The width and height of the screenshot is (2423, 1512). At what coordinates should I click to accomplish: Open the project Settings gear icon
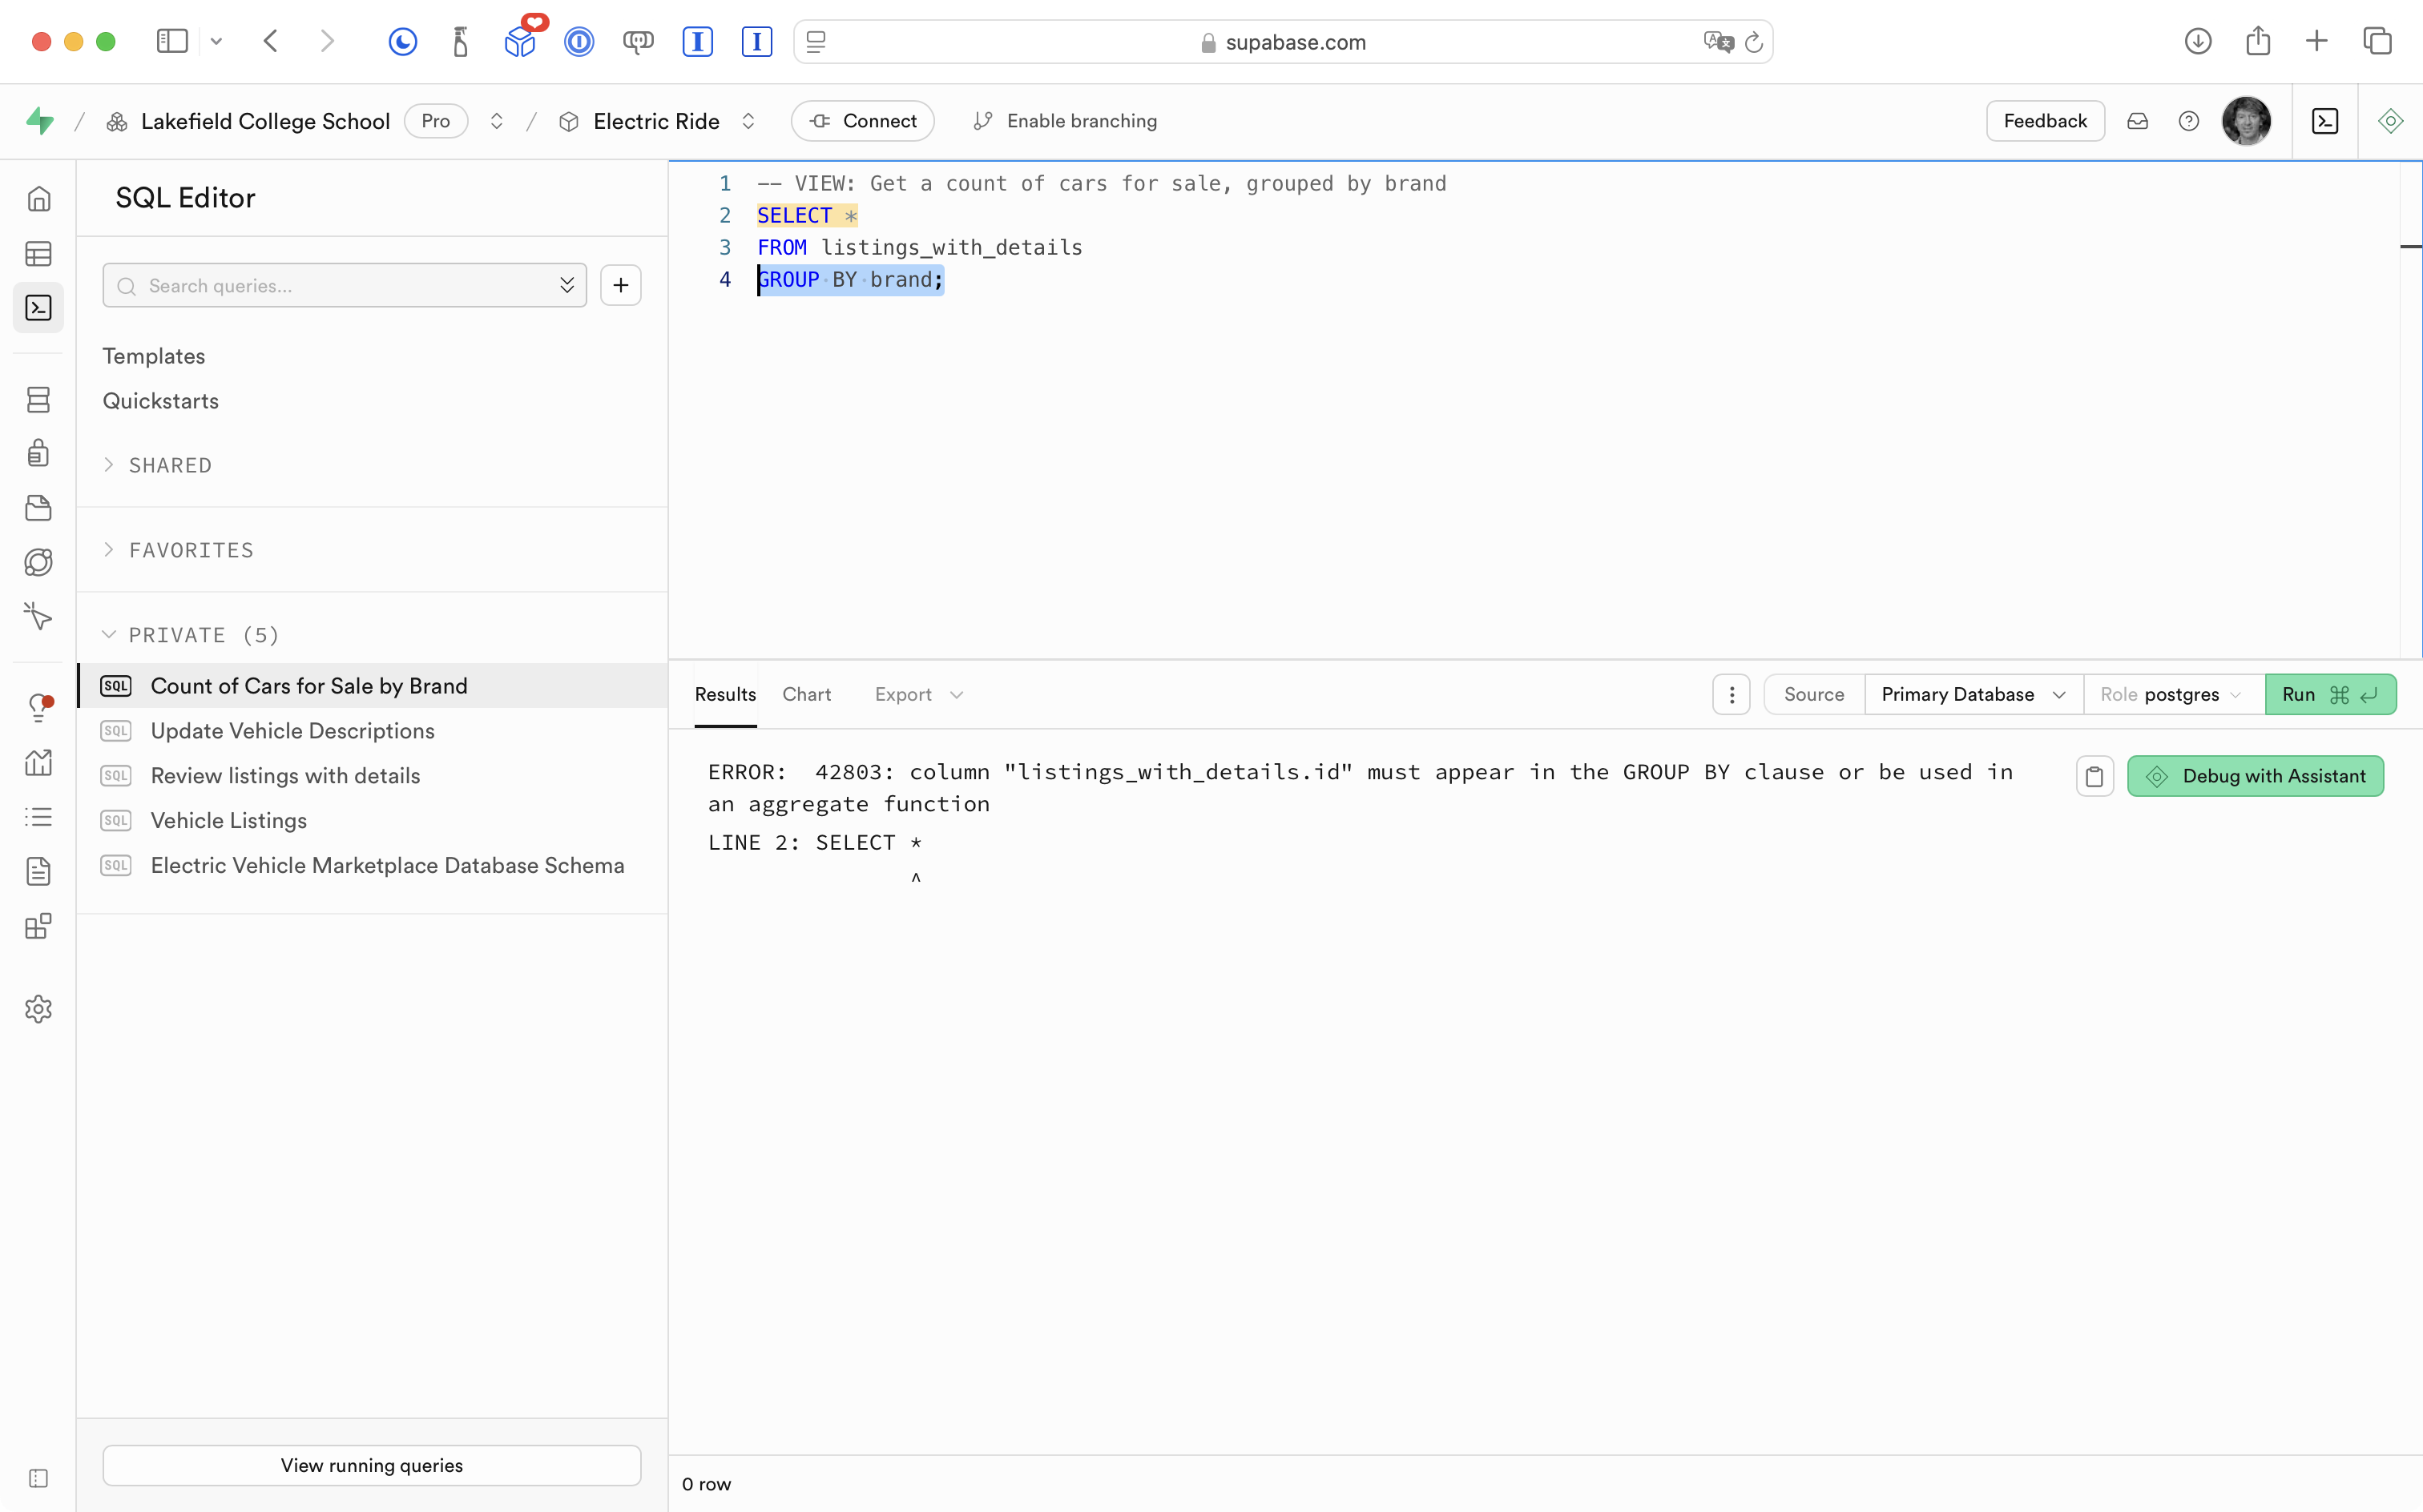click(x=38, y=1009)
